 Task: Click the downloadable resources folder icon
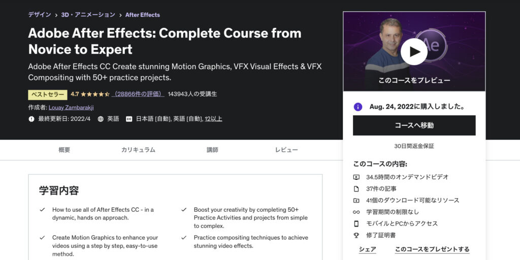click(x=356, y=200)
